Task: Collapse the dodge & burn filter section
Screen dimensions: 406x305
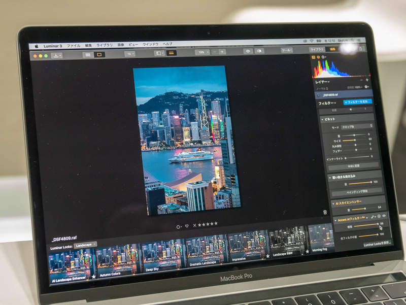Action: [x=329, y=178]
